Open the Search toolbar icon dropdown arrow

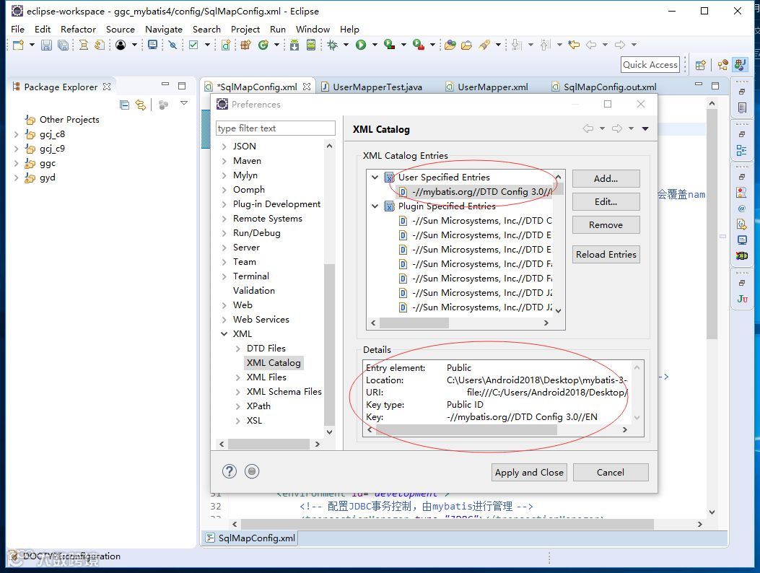498,45
